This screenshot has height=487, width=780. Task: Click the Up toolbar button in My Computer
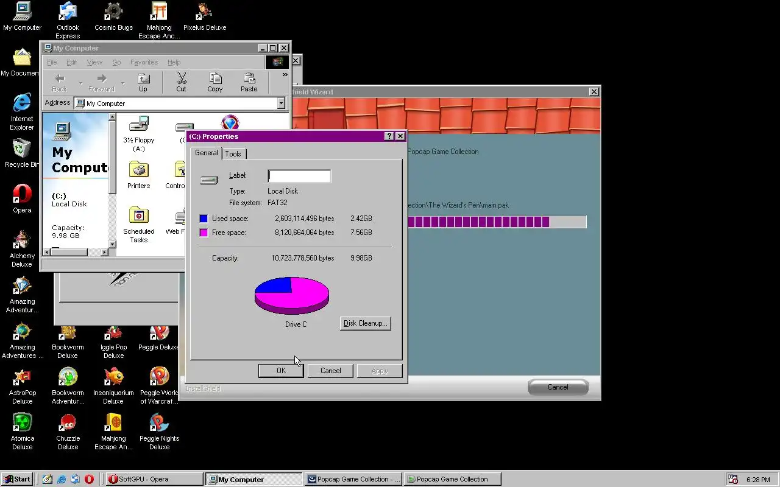coord(143,82)
